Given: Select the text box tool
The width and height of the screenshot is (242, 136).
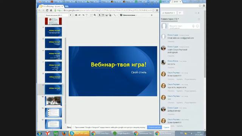Looking at the screenshot, I should (x=103, y=15).
